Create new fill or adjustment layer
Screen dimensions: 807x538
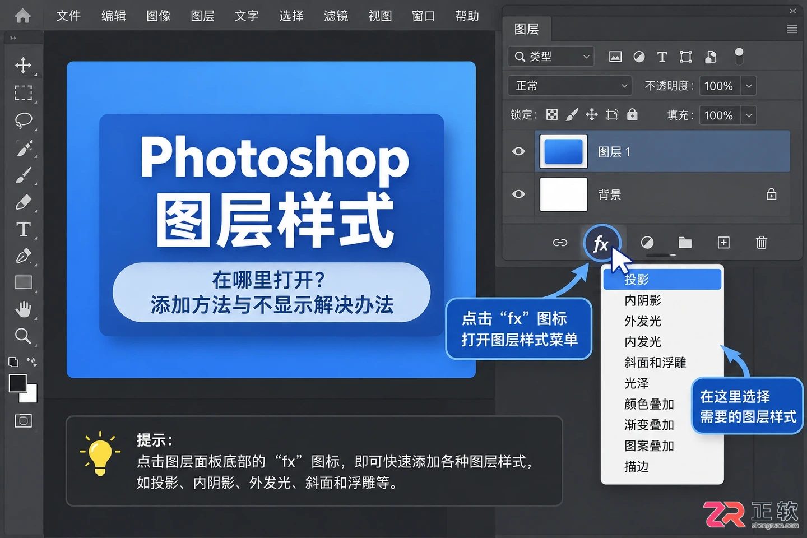click(647, 243)
